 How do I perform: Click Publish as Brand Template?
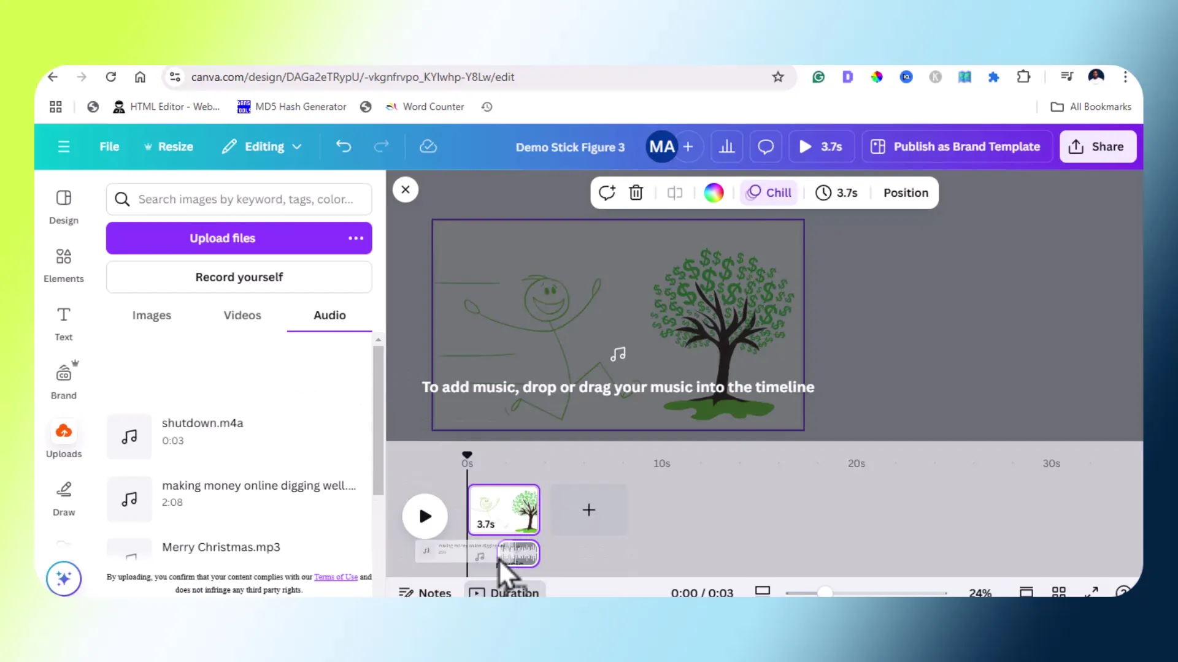coord(957,146)
